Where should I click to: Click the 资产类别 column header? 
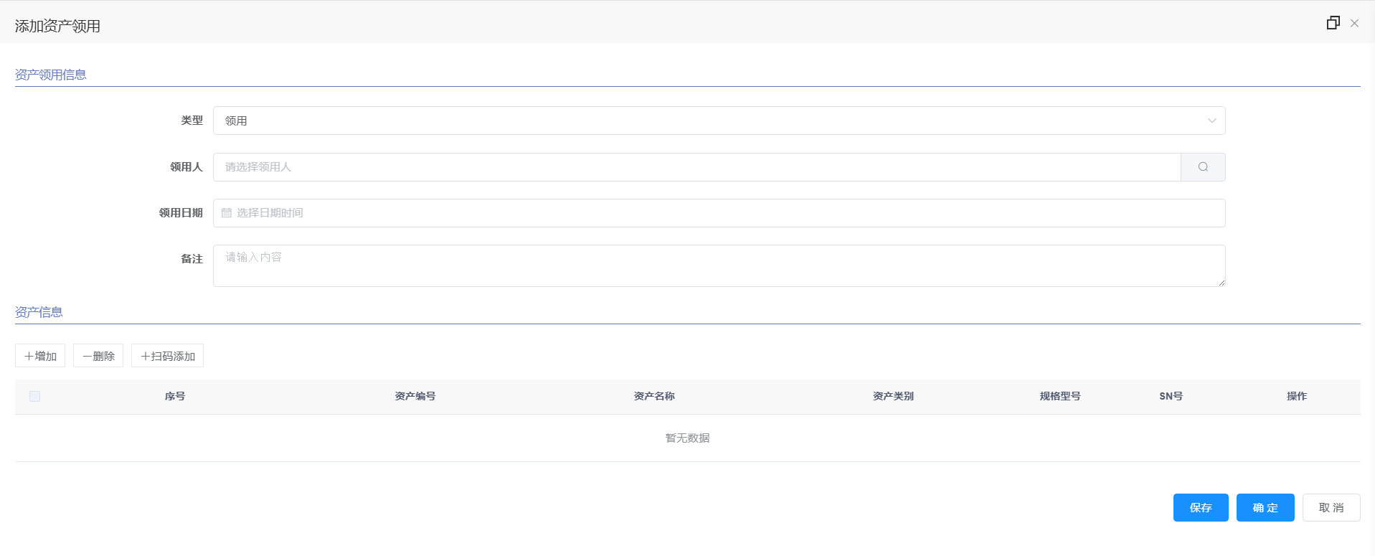[x=893, y=396]
